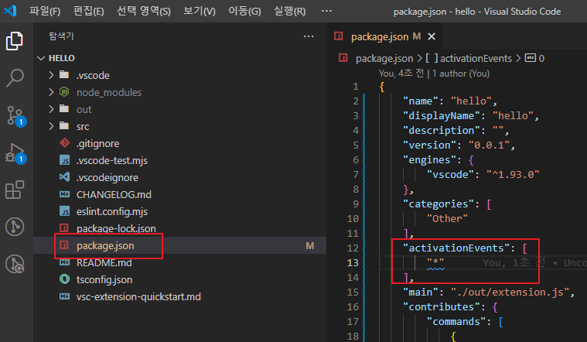Click the .vscodeignore VS Code icon

[64, 177]
